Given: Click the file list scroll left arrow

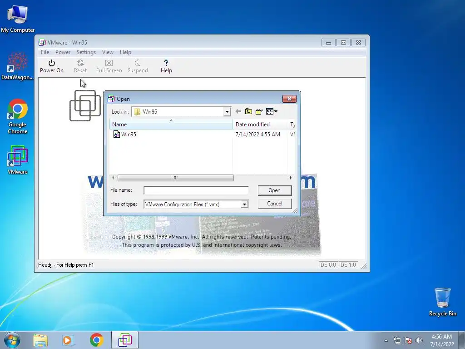Looking at the screenshot, I should point(113,178).
